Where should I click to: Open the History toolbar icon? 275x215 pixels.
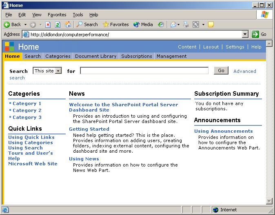[x=161, y=24]
